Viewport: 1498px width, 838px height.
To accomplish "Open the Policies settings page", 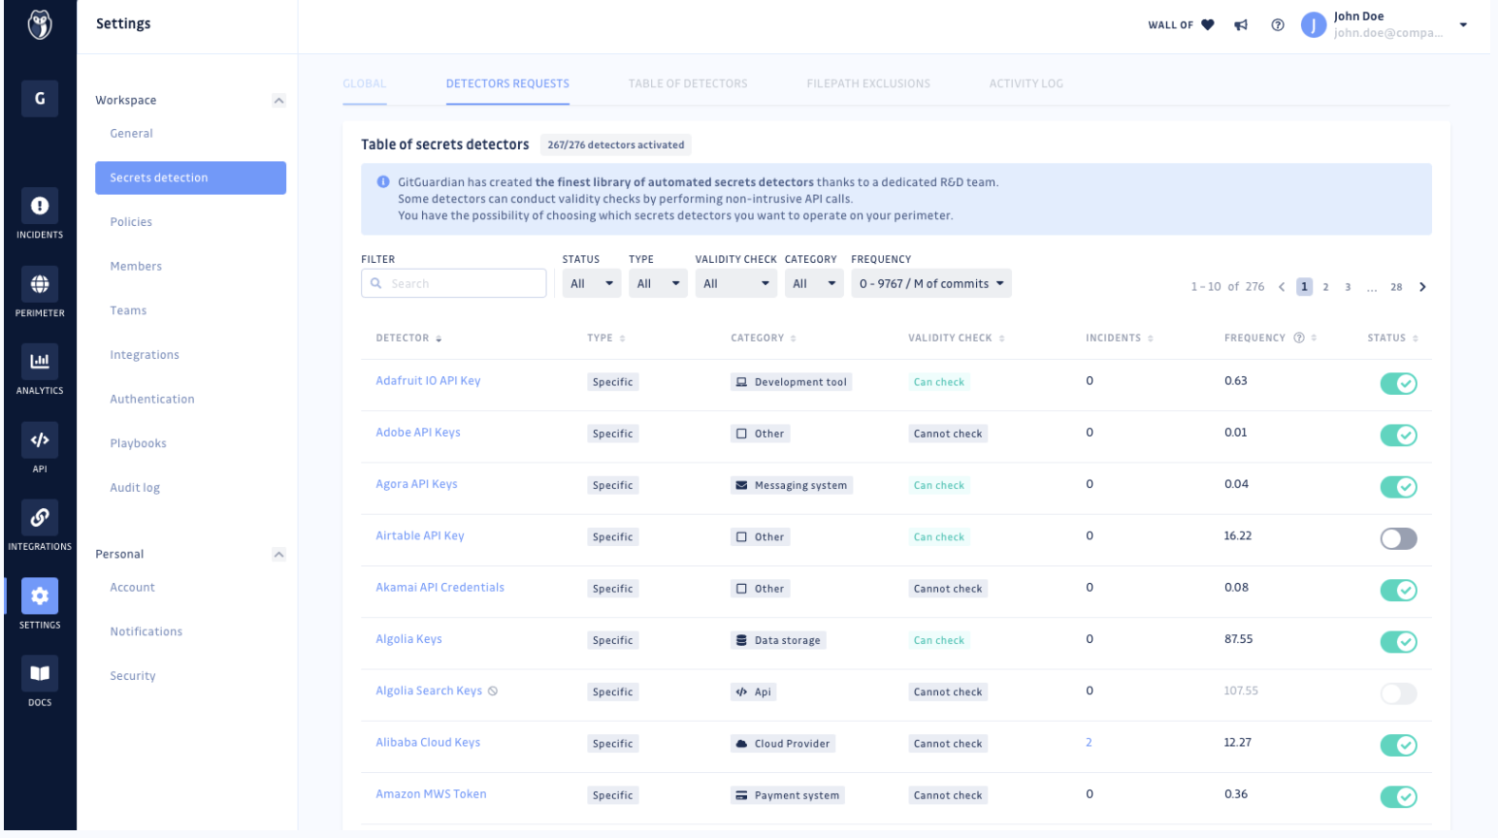I will click(x=131, y=222).
